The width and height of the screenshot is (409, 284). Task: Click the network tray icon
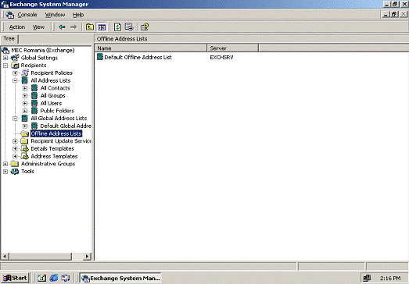click(x=367, y=278)
